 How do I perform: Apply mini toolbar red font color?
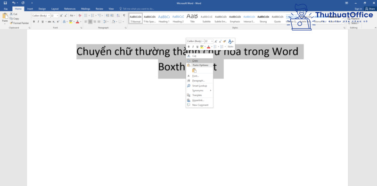(x=208, y=46)
